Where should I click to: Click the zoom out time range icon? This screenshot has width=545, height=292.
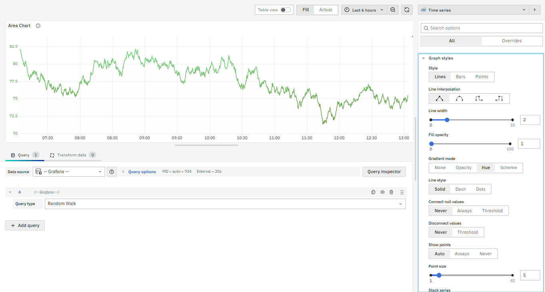tap(393, 10)
